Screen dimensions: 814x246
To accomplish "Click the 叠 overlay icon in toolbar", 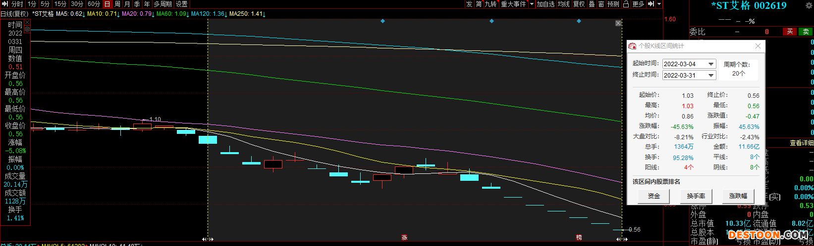I will pos(592,4).
